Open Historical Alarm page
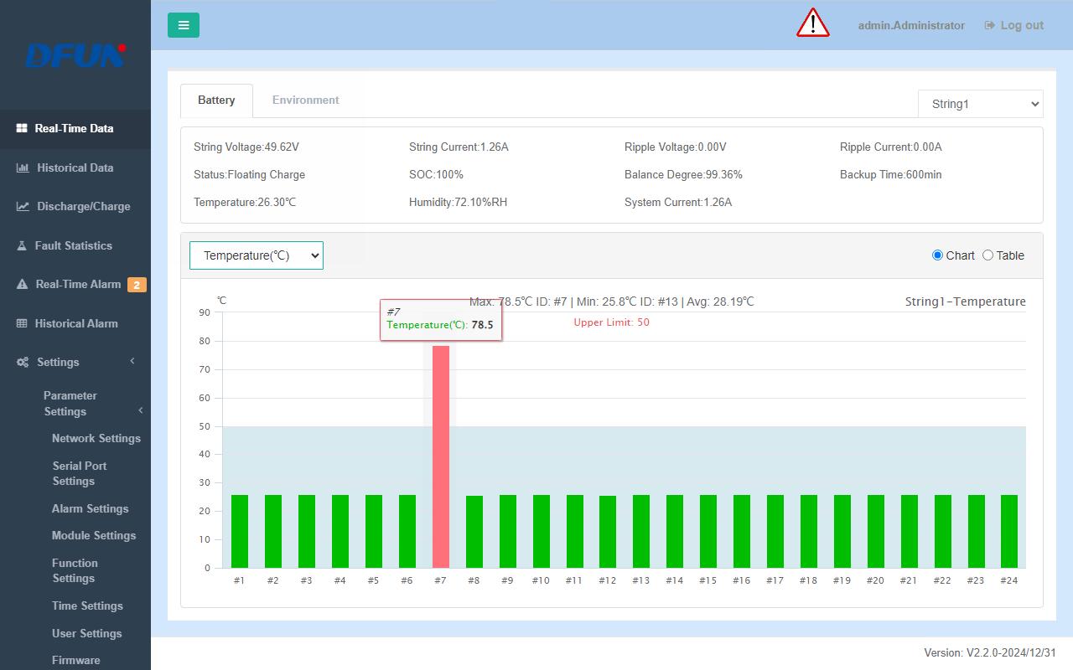1073x670 pixels. [x=75, y=324]
